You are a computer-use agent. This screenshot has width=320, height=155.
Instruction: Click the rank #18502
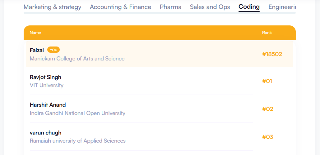pos(272,54)
